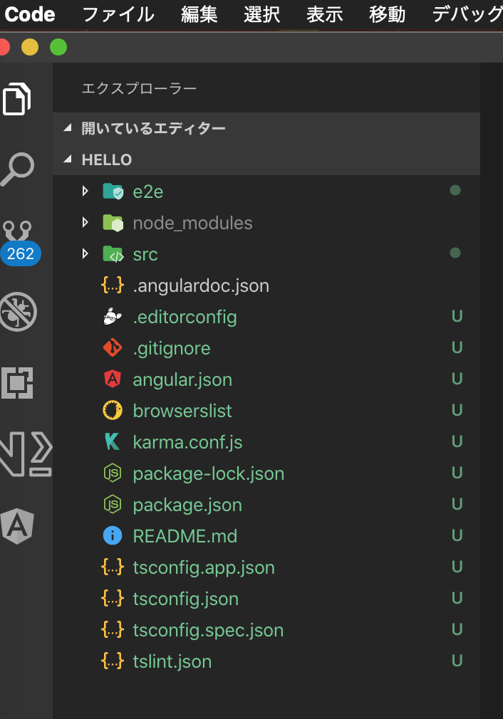
Task: Open the ファイル menu
Action: tap(118, 14)
